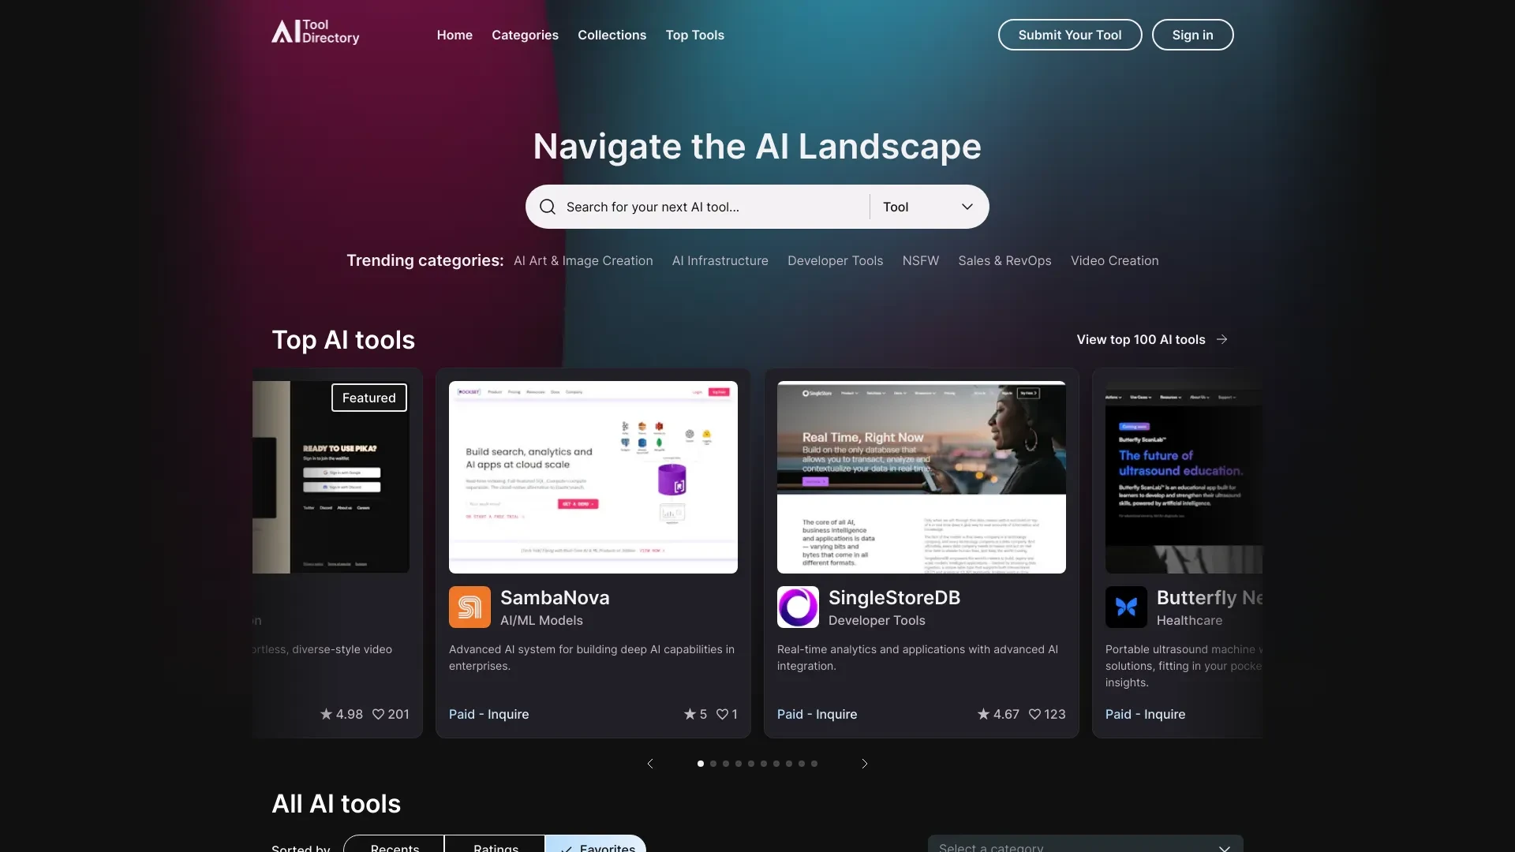Viewport: 1515px width, 852px height.
Task: Click the Sign In button
Action: pyautogui.click(x=1192, y=35)
